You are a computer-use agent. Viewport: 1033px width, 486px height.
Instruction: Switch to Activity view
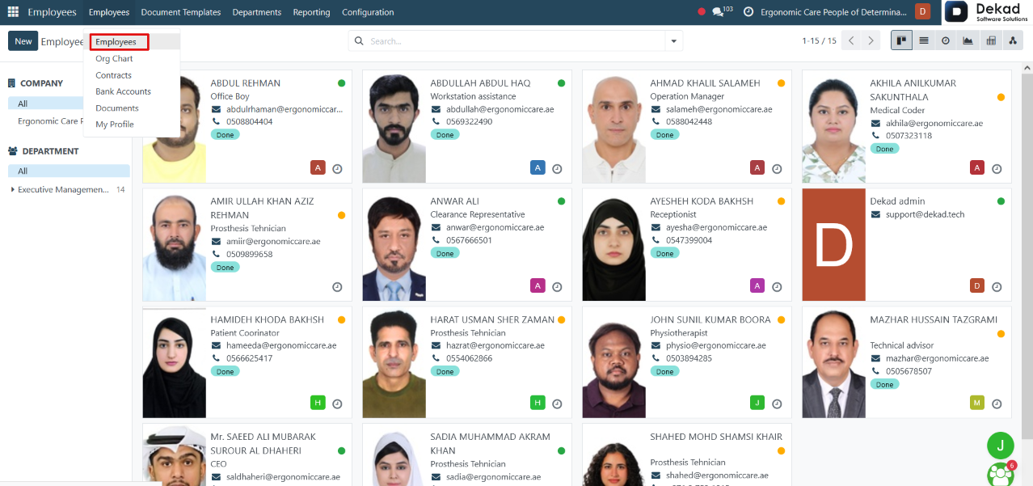coord(946,40)
